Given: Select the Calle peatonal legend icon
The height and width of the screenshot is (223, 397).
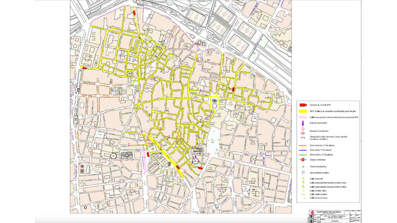Looking at the screenshot, I should click(x=303, y=178).
